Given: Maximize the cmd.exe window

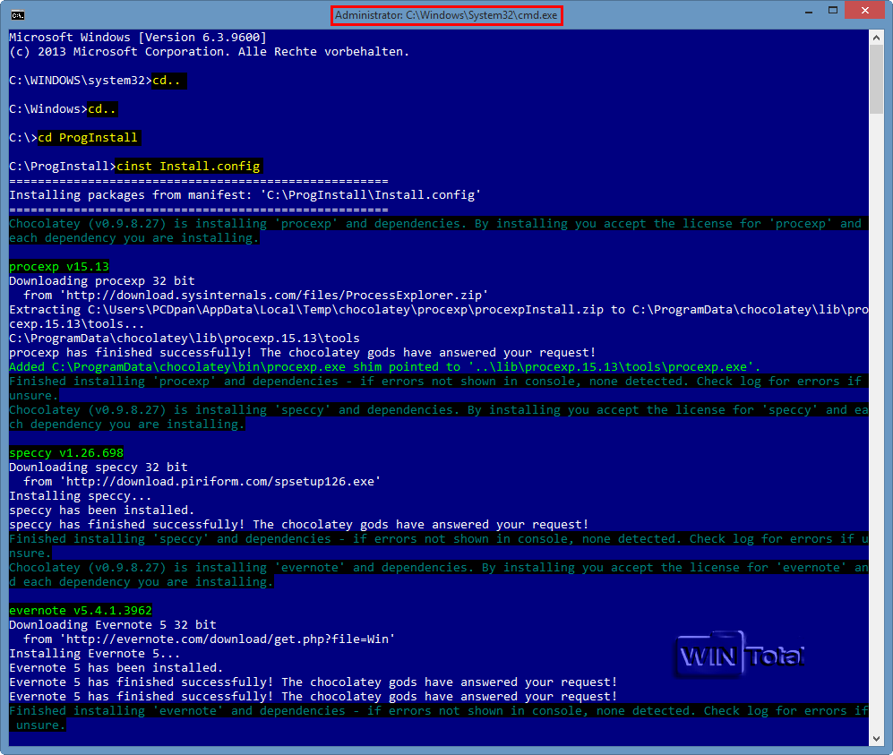Looking at the screenshot, I should 833,11.
